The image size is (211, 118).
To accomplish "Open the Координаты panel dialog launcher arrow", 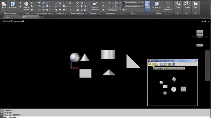I will click(x=121, y=13).
